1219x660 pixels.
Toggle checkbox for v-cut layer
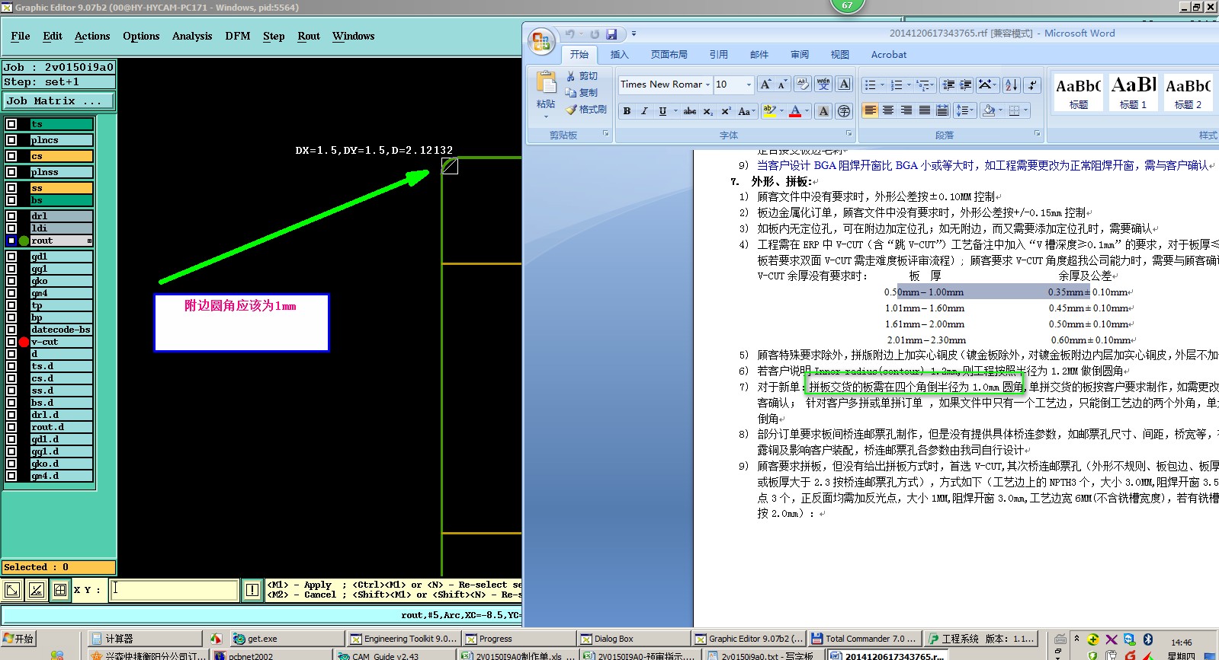pyautogui.click(x=11, y=342)
